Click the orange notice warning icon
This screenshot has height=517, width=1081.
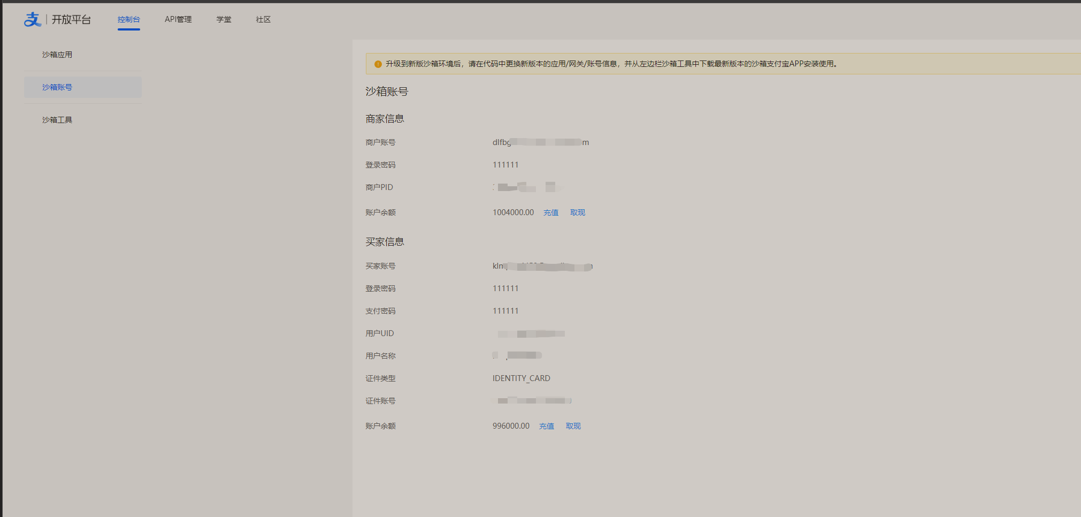pyautogui.click(x=378, y=64)
